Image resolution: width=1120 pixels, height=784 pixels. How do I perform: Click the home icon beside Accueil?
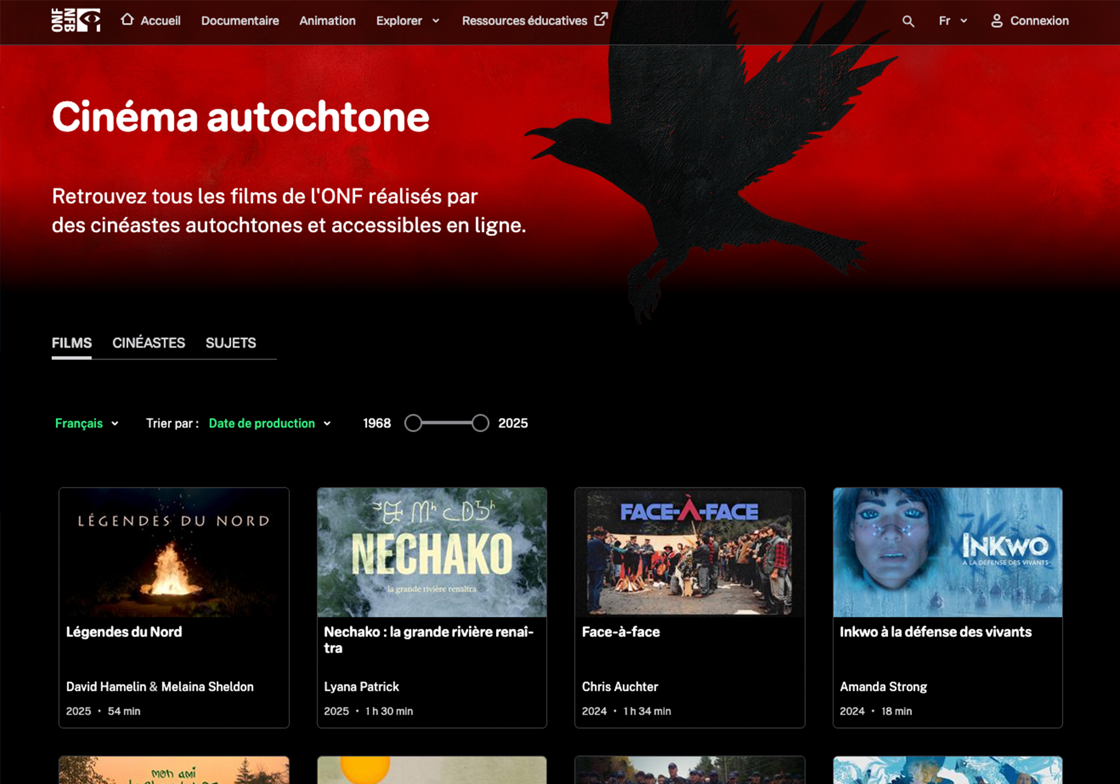pyautogui.click(x=127, y=20)
